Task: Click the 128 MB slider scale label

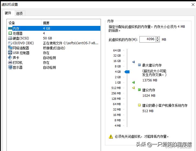Action: tap(116, 99)
